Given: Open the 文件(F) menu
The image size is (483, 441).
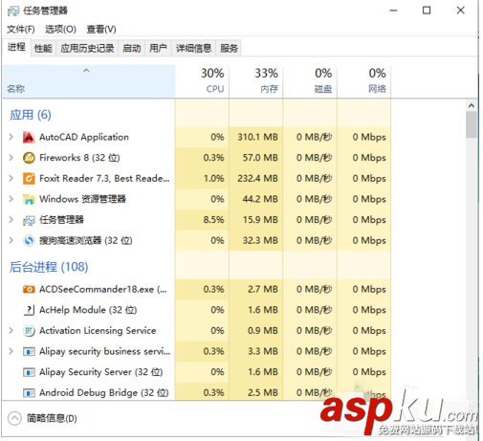Looking at the screenshot, I should [21, 30].
